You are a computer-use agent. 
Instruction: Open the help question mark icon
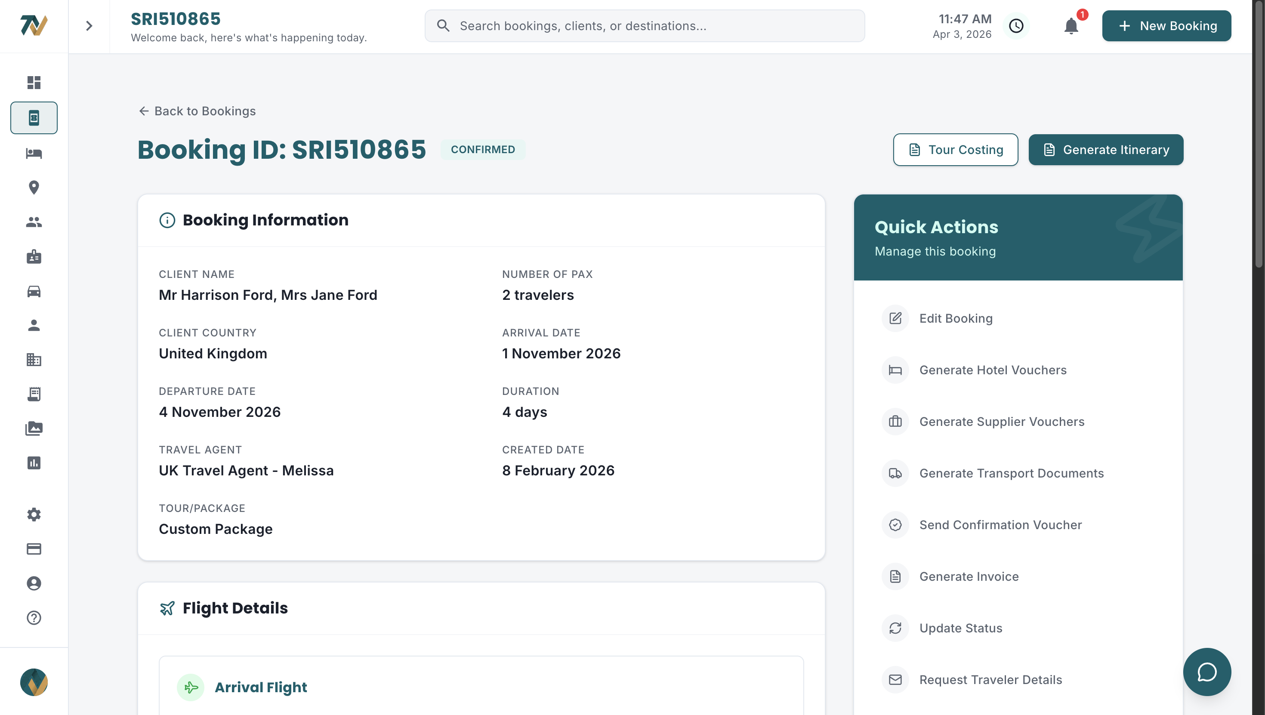click(x=34, y=618)
